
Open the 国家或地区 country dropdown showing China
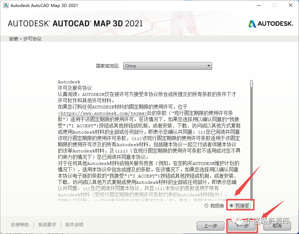[167, 66]
